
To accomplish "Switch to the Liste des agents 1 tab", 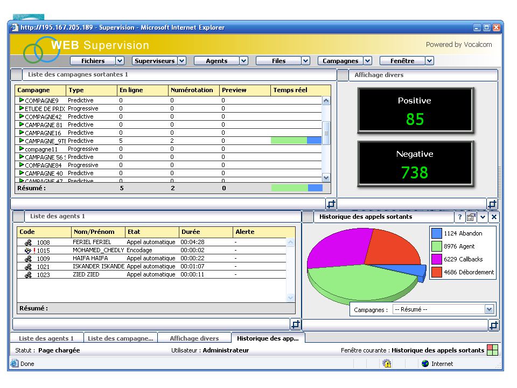I will click(46, 338).
